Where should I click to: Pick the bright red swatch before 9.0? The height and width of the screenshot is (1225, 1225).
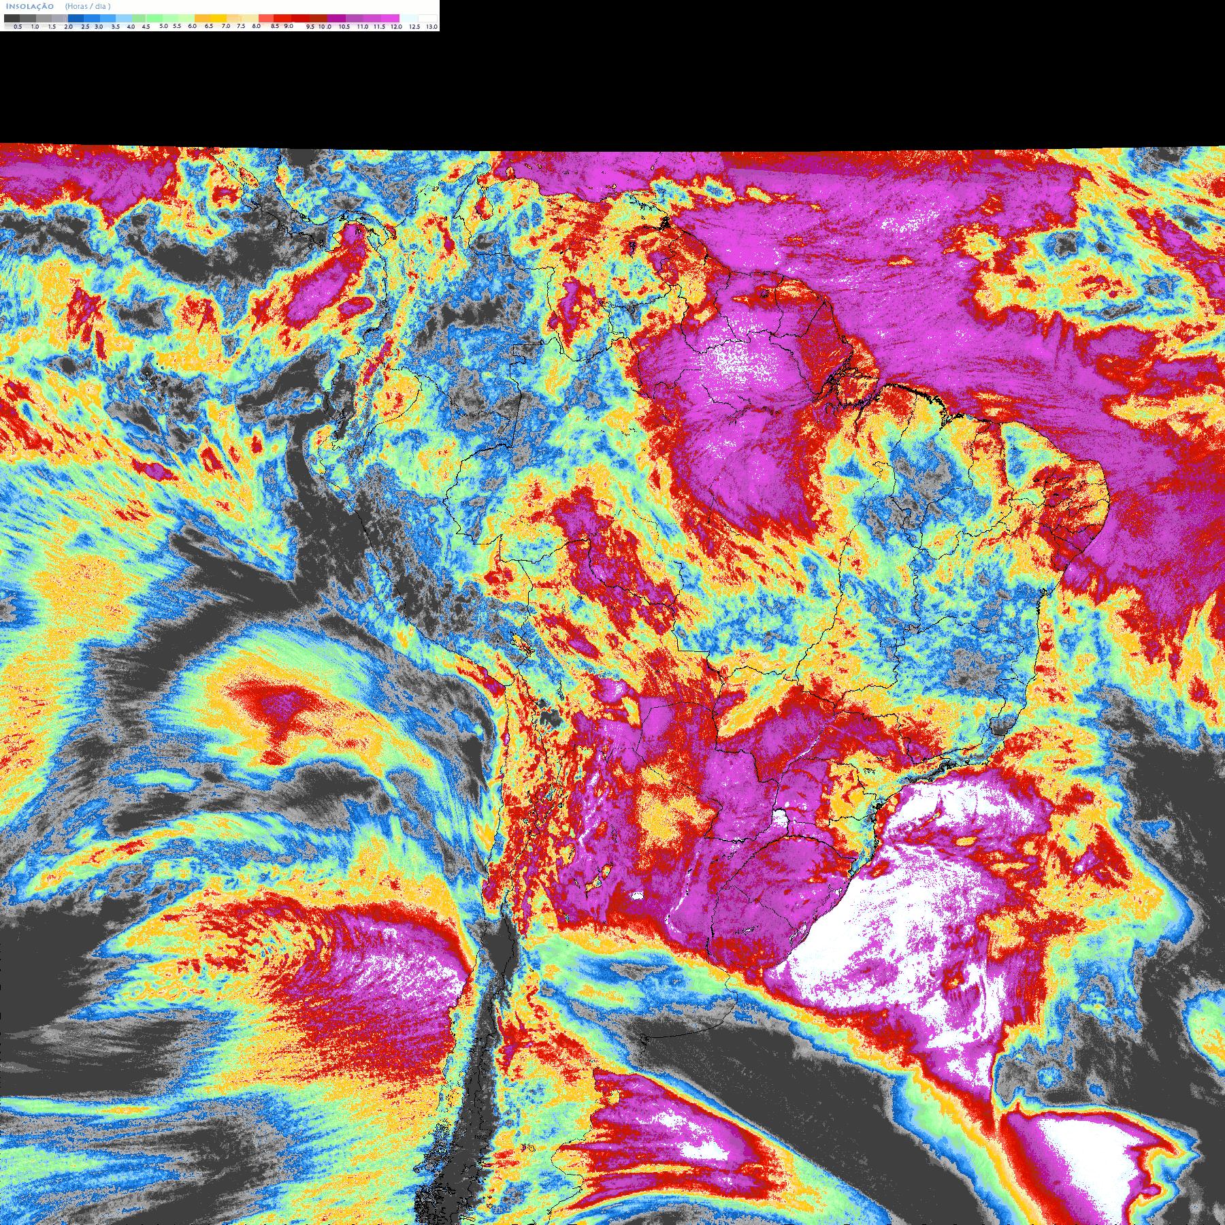pos(282,18)
